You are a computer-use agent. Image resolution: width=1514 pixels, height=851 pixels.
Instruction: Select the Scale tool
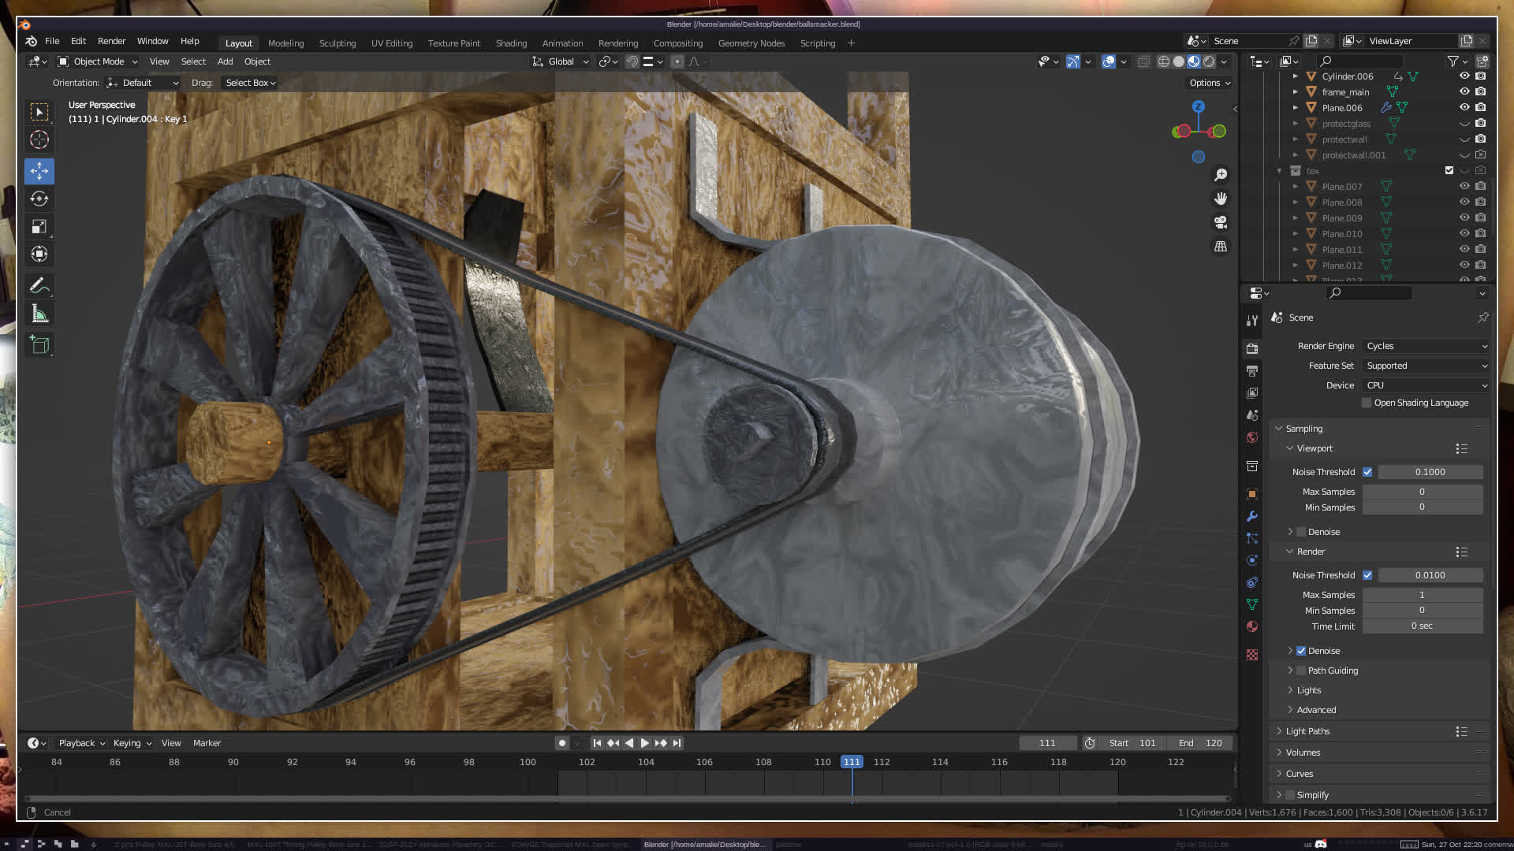(x=39, y=227)
